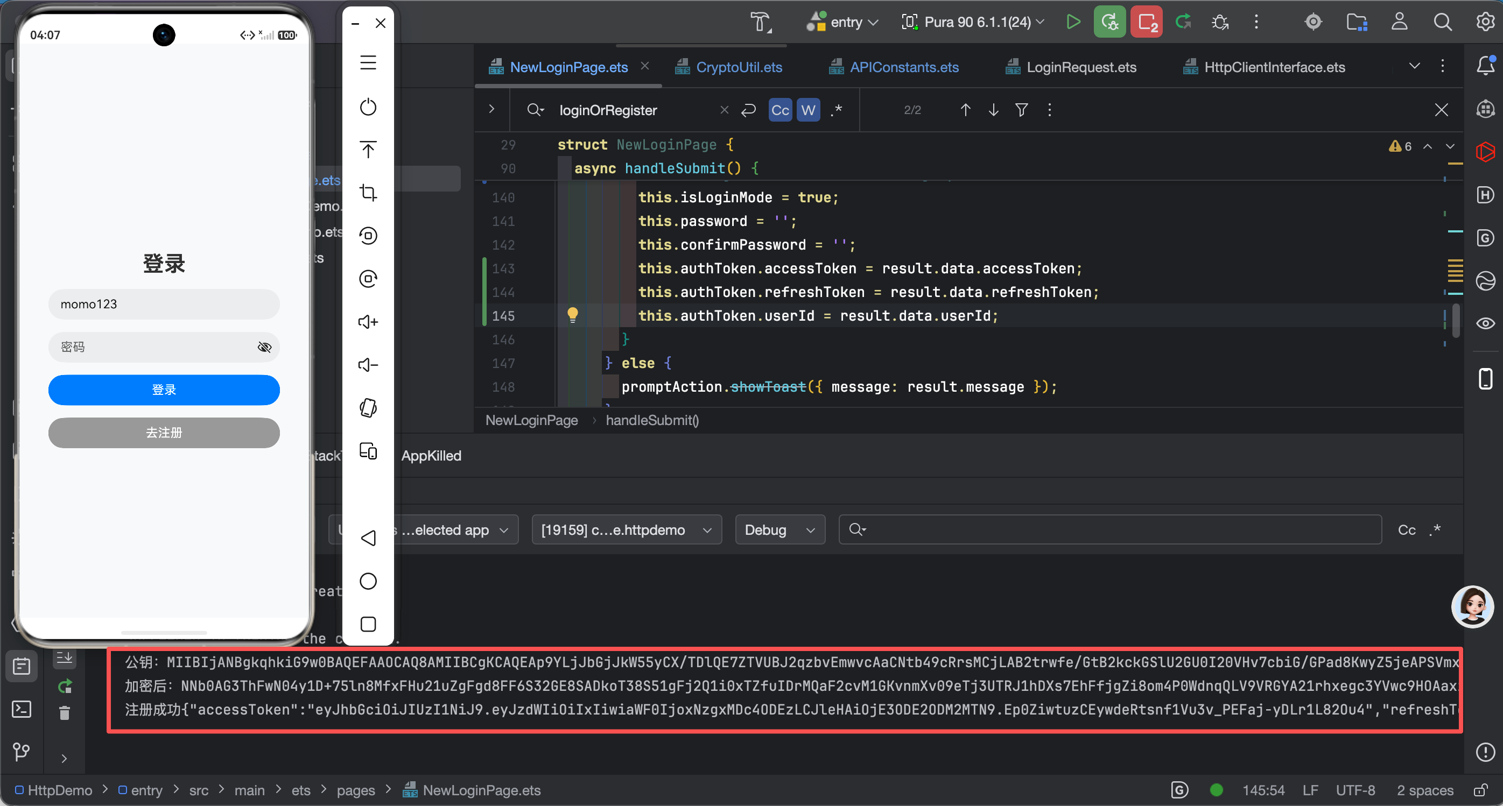Image resolution: width=1503 pixels, height=806 pixels.
Task: Expand the collapsed panel arrow in bottom-left sidebar
Action: [64, 758]
